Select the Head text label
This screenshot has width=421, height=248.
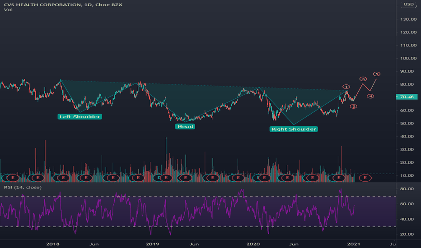[185, 127]
